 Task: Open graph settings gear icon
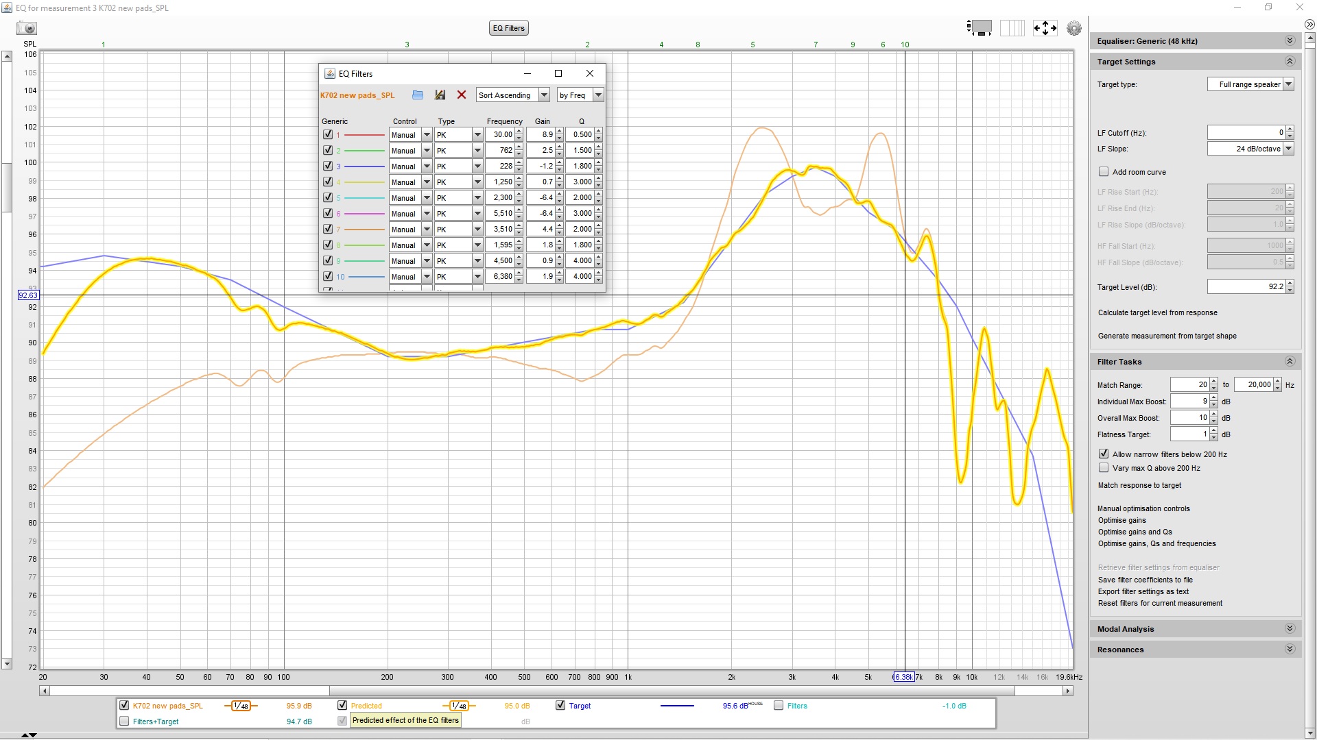(x=1074, y=28)
